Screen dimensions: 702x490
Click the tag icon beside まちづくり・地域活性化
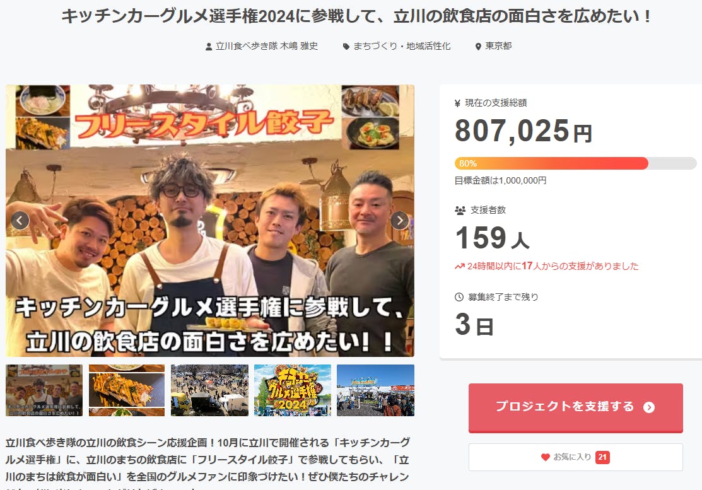click(x=346, y=47)
